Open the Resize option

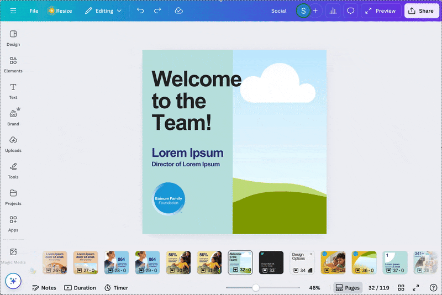coord(60,10)
